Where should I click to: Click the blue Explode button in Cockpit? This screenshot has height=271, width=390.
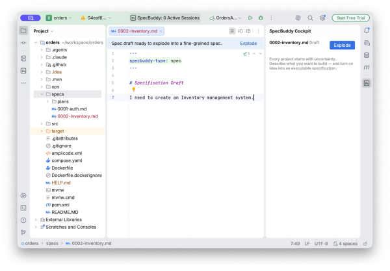pos(342,45)
